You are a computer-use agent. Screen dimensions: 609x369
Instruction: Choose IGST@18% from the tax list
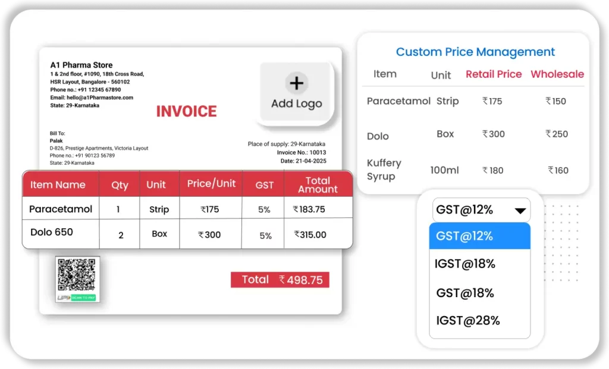coord(466,264)
